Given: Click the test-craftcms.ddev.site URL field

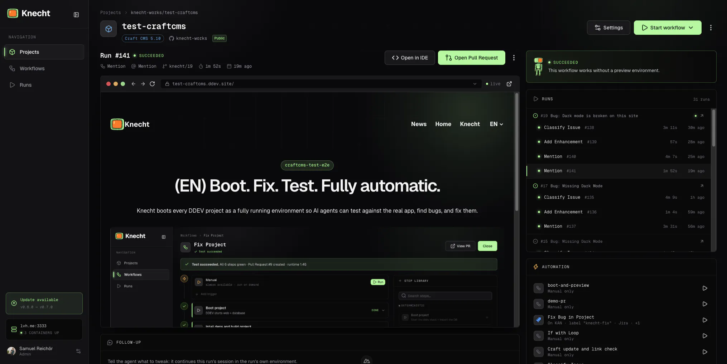Looking at the screenshot, I should click(x=321, y=84).
